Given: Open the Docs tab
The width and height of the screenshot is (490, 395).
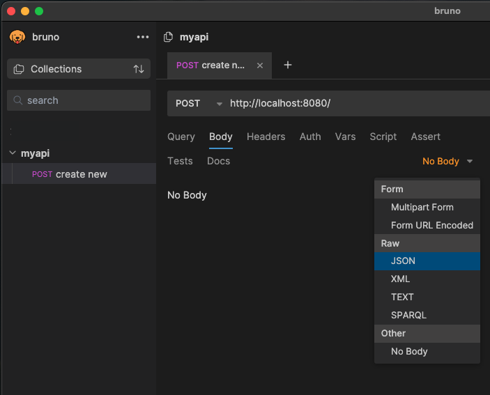Looking at the screenshot, I should pyautogui.click(x=218, y=161).
